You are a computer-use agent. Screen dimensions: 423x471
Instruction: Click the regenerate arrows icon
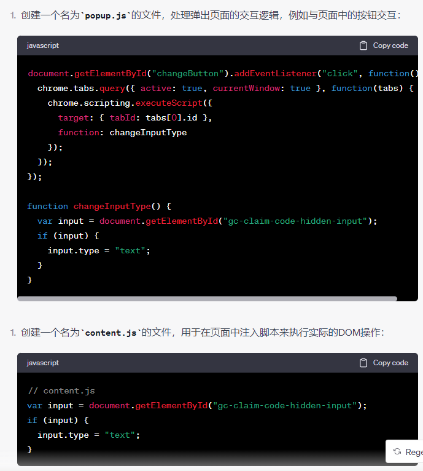[397, 451]
